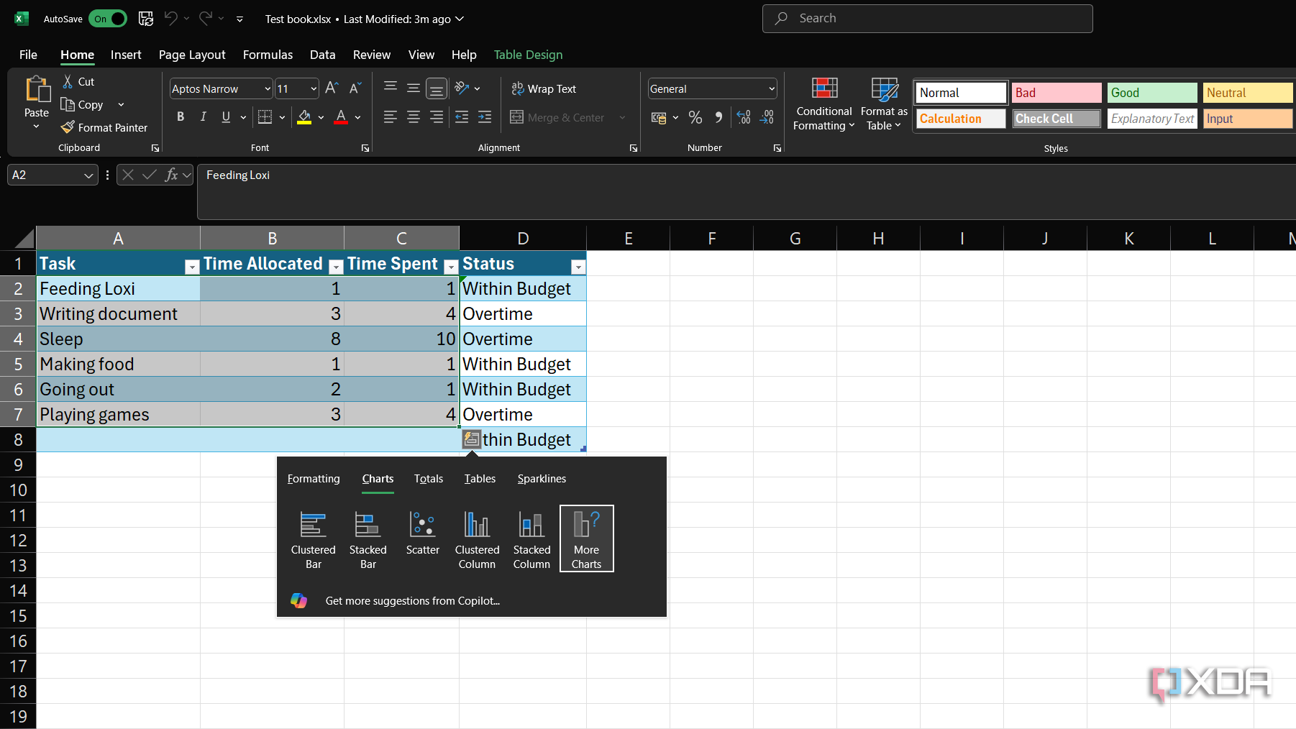Click the Insert Function fx icon

coord(171,175)
